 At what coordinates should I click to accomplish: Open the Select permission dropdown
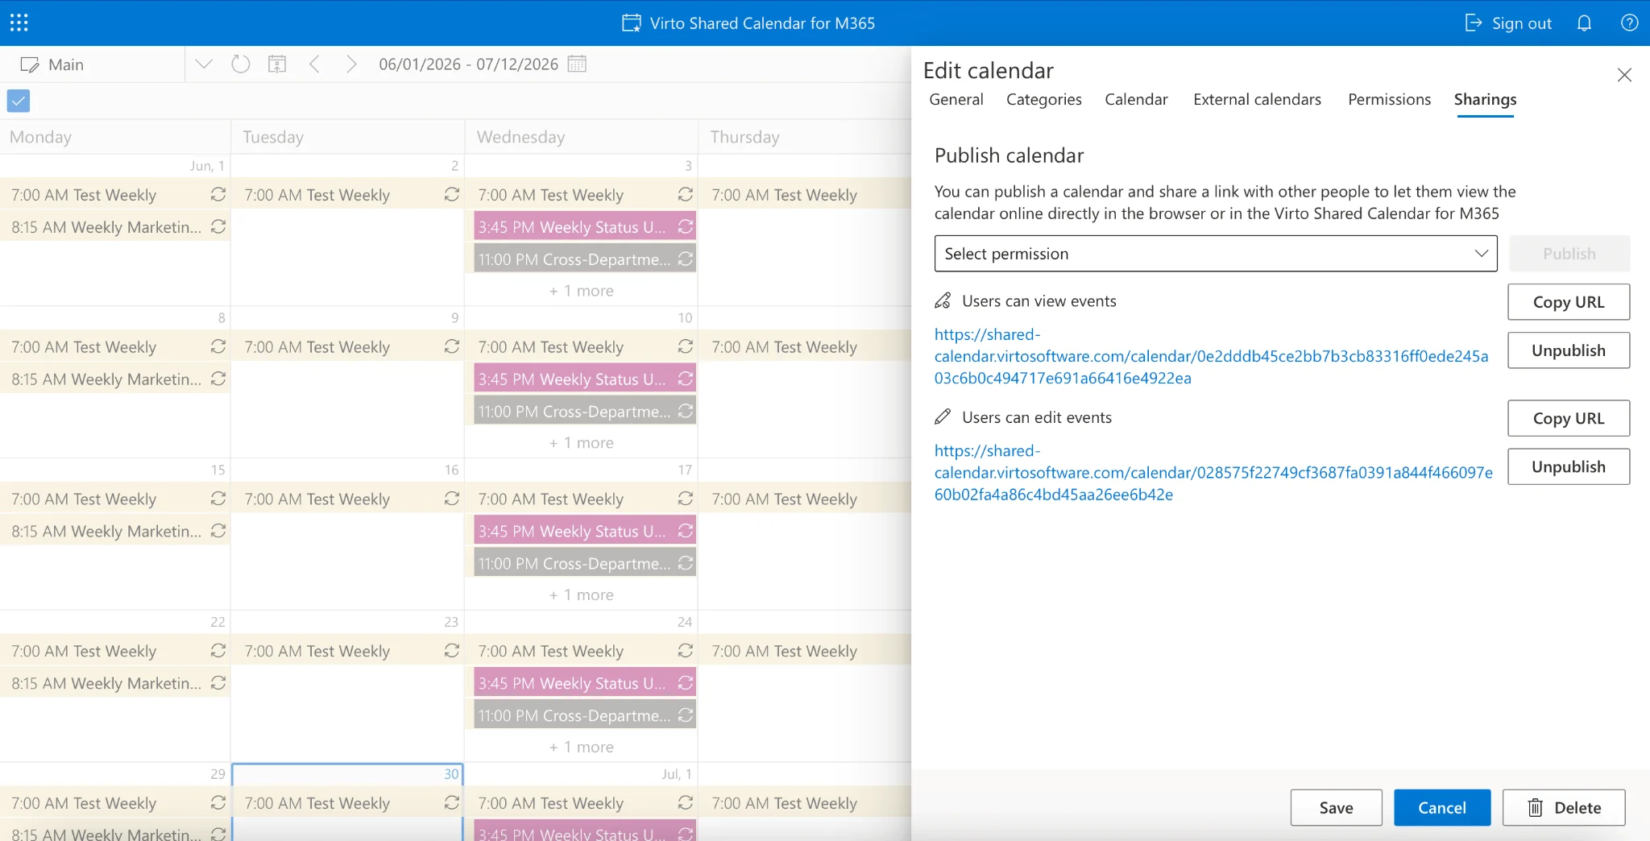1216,254
